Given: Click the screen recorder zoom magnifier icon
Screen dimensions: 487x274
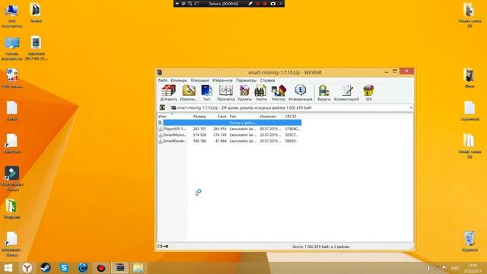Looking at the screenshot, I should tap(190, 4).
